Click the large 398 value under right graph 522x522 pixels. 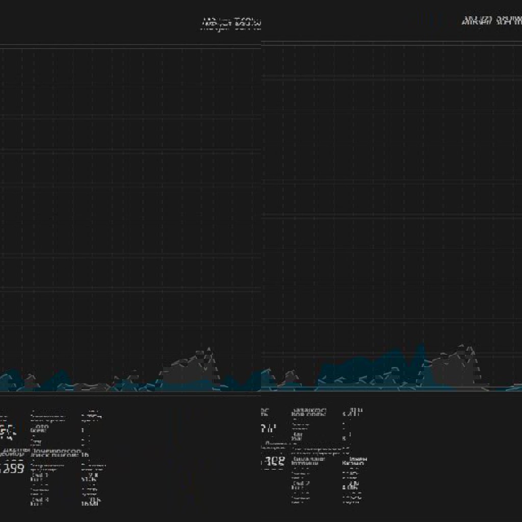point(273,463)
